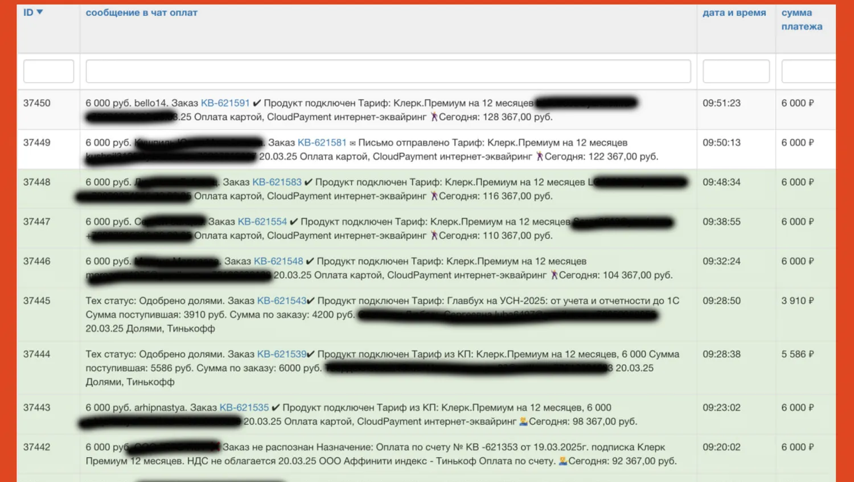The width and height of the screenshot is (854, 482).
Task: Click time value 09:28:50
Action: pos(721,301)
